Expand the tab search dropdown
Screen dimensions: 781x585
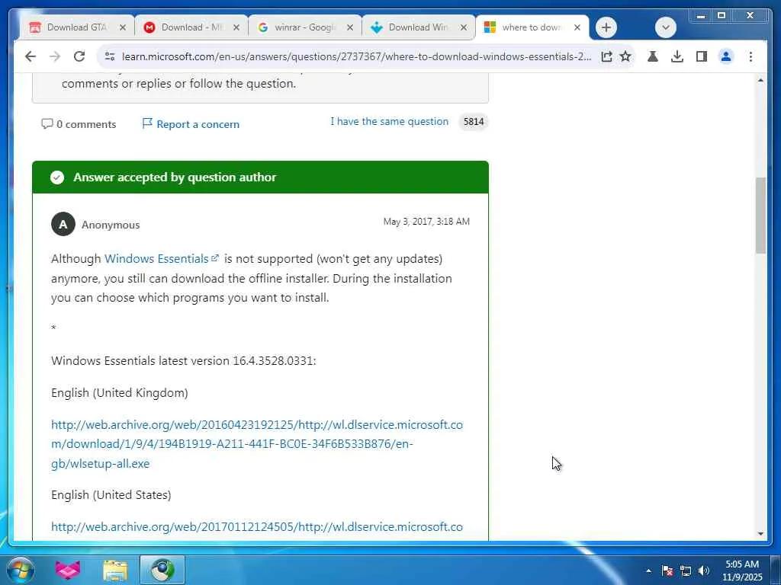click(x=665, y=27)
